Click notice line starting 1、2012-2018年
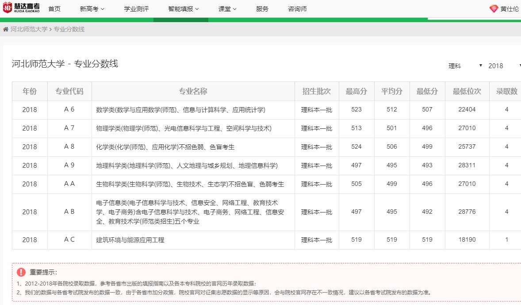 (x=136, y=284)
